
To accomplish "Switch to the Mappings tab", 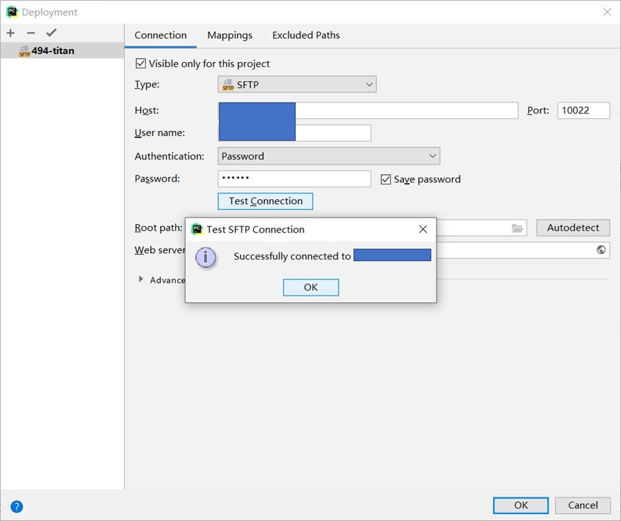I will pos(230,35).
